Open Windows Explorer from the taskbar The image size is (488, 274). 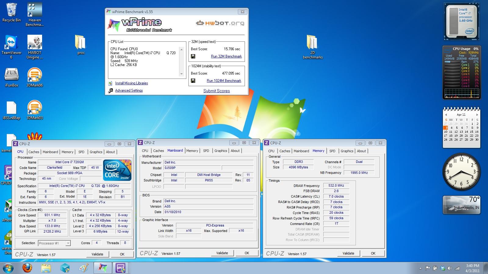[46, 268]
